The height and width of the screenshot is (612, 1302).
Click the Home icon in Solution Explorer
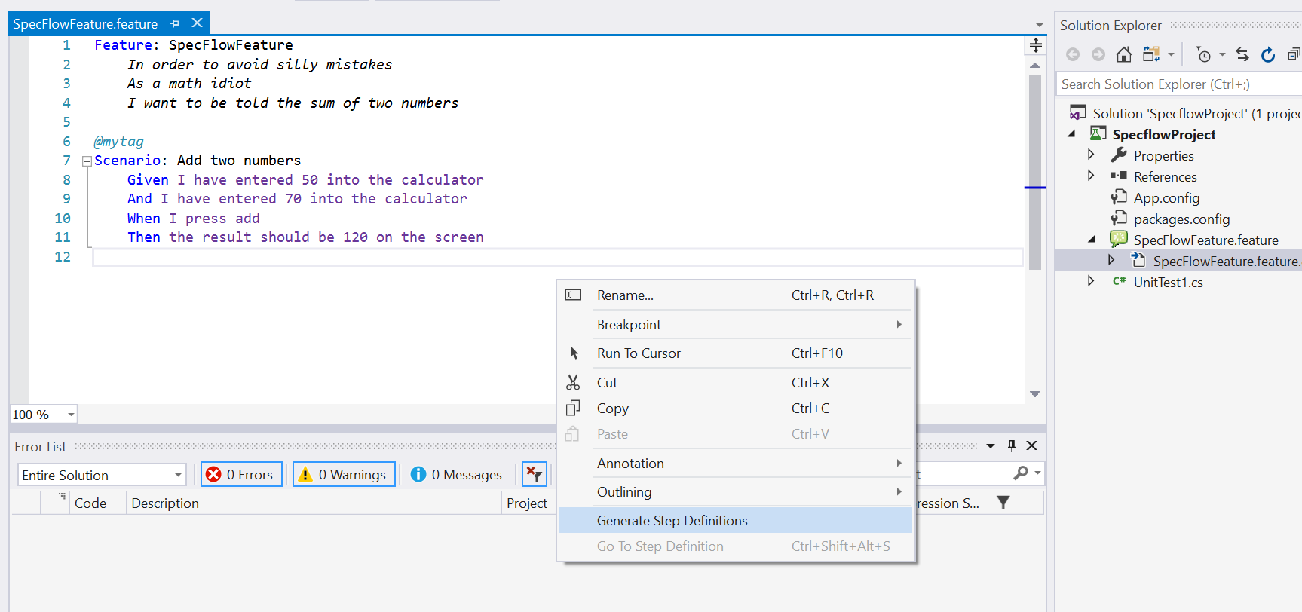(1123, 54)
